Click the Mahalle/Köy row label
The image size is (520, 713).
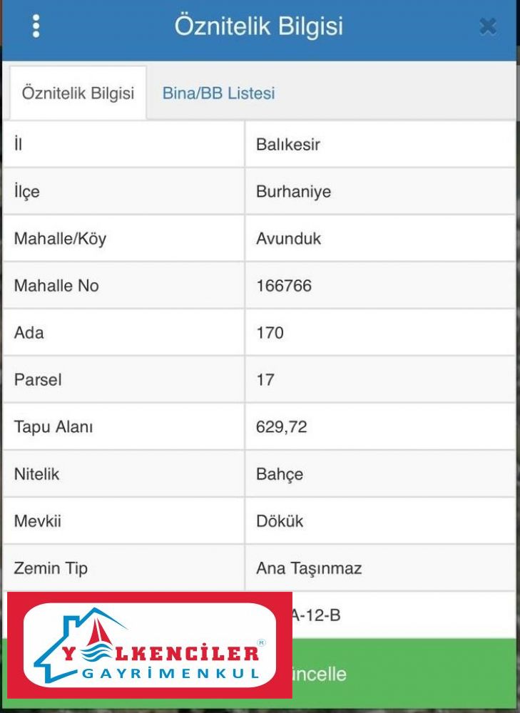click(x=58, y=239)
